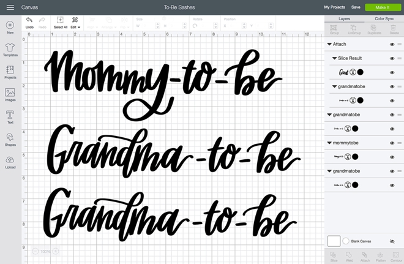Click the Undo arrow

click(29, 20)
